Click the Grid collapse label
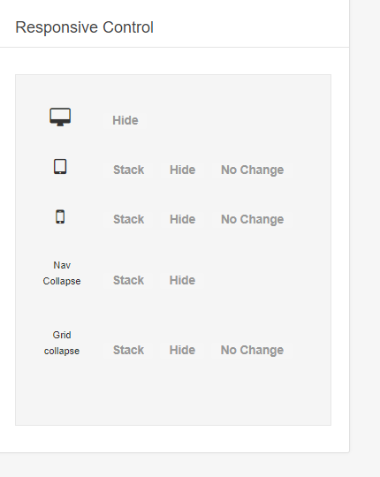This screenshot has width=380, height=477. click(62, 343)
